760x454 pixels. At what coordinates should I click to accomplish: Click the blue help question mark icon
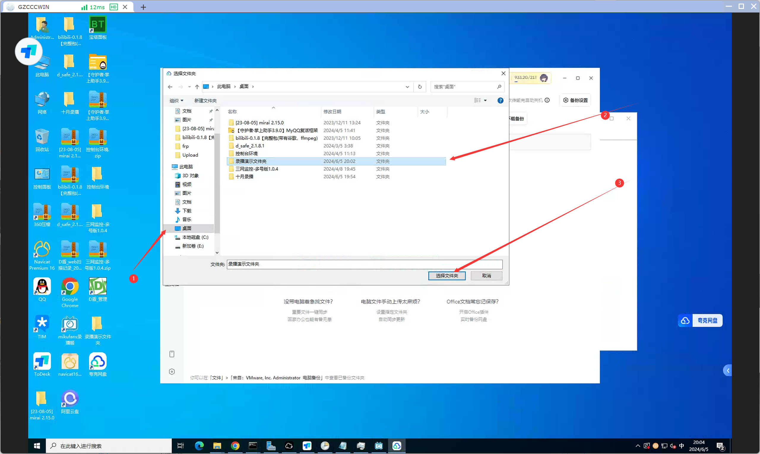tap(500, 101)
